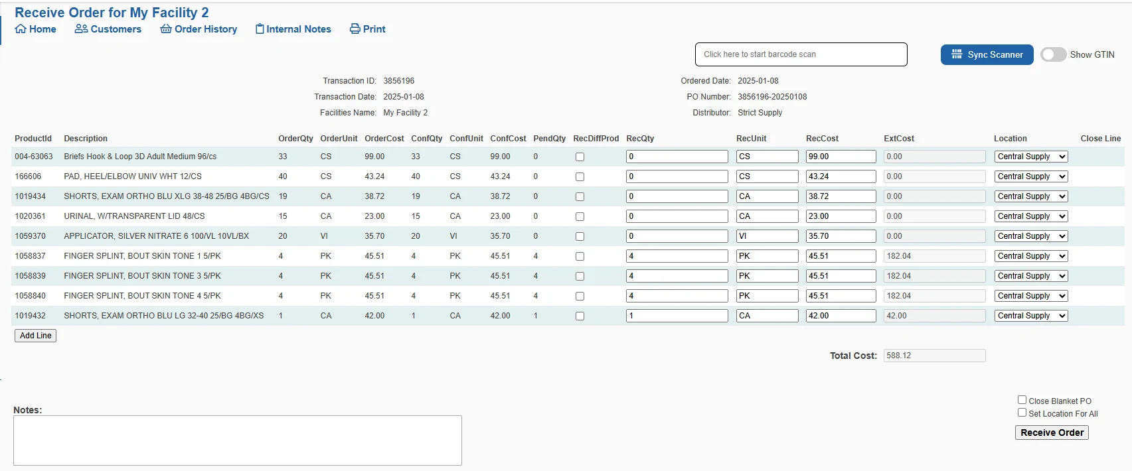Open Location dropdown for FINGER SPLINT TONE 1 row
The image size is (1132, 471).
[1031, 256]
